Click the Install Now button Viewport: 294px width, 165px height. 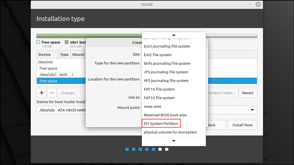(242, 125)
